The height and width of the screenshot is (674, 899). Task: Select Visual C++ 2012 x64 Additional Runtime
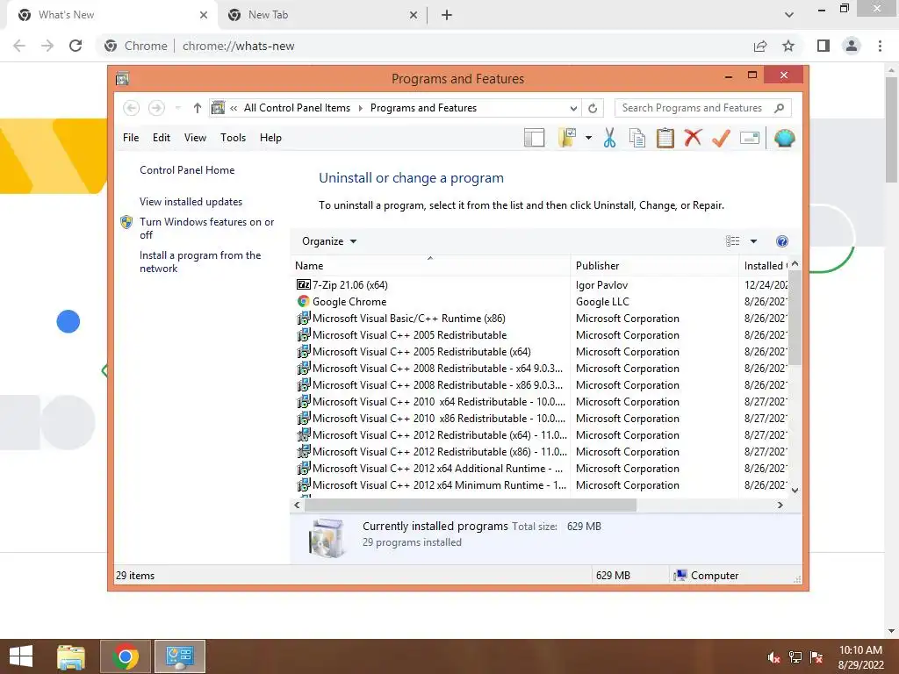(x=437, y=469)
